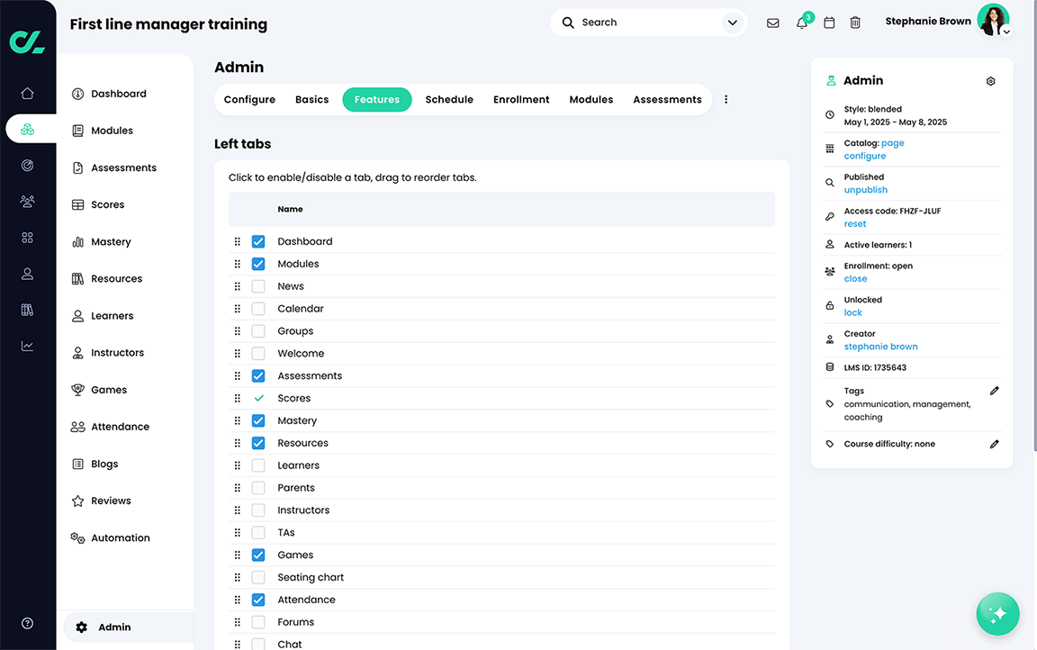Open the Assessments tab in Admin
This screenshot has width=1037, height=650.
point(667,99)
